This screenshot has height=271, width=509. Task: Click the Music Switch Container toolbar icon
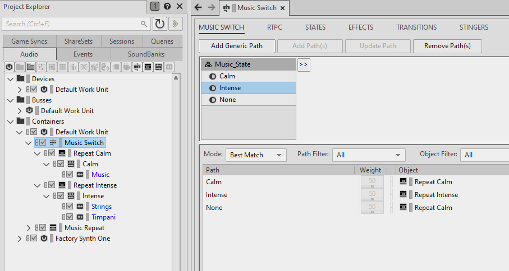click(x=137, y=67)
